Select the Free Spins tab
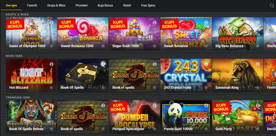The height and width of the screenshot is (136, 276). pos(148,5)
